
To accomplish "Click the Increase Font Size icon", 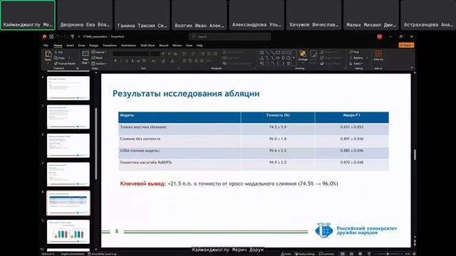I will click(163, 54).
